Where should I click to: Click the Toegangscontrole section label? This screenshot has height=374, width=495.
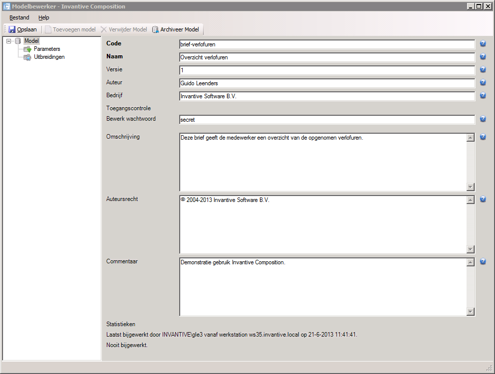(x=128, y=108)
